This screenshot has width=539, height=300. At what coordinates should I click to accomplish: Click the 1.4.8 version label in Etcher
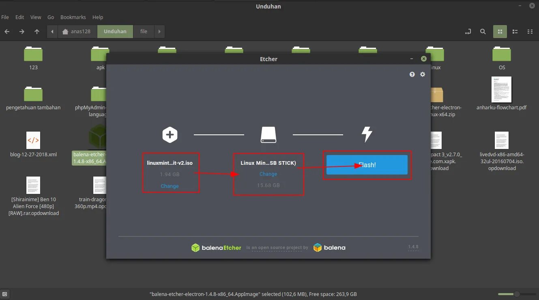click(x=413, y=247)
